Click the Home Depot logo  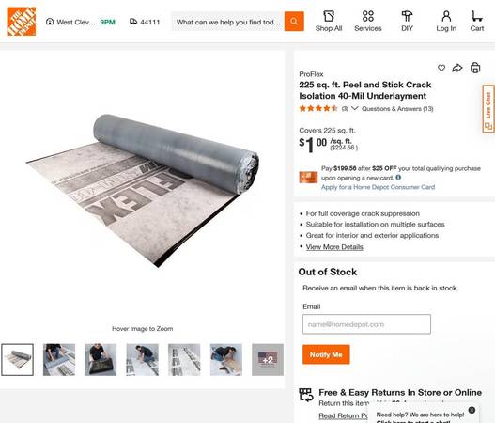tap(22, 22)
